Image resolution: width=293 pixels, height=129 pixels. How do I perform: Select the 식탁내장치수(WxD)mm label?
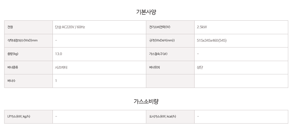(22, 40)
